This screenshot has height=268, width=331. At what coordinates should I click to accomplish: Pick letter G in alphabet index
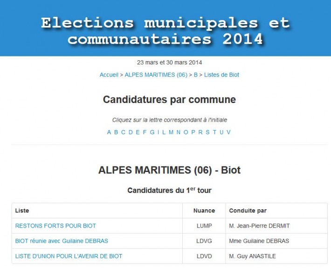point(152,132)
